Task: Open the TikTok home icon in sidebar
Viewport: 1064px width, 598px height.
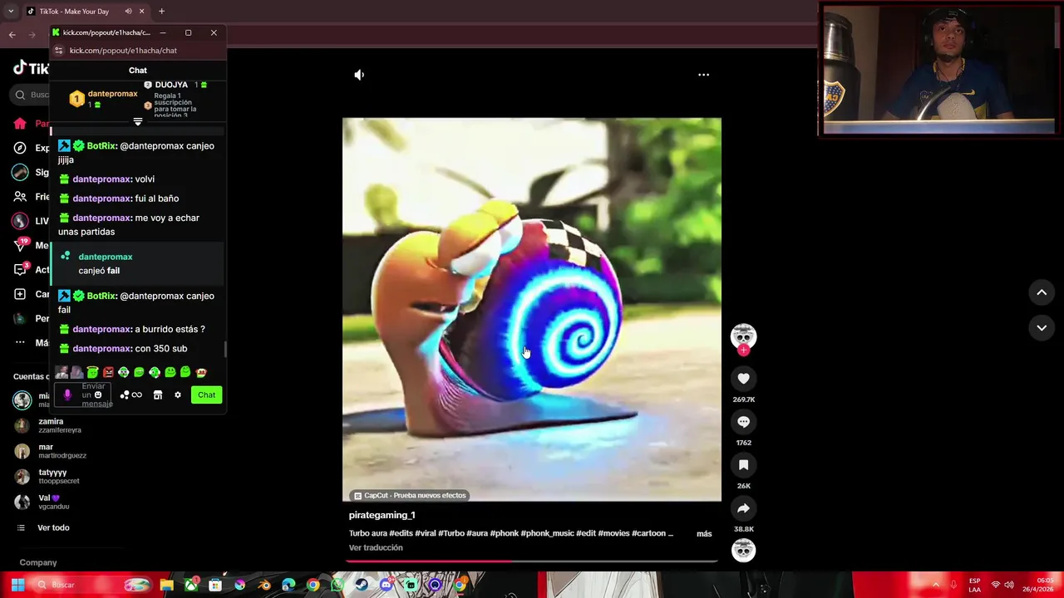Action: pos(20,124)
